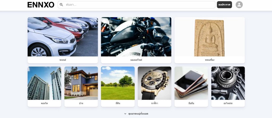Select the gold watch category image
Image resolution: width=272 pixels, height=118 pixels.
click(x=154, y=83)
